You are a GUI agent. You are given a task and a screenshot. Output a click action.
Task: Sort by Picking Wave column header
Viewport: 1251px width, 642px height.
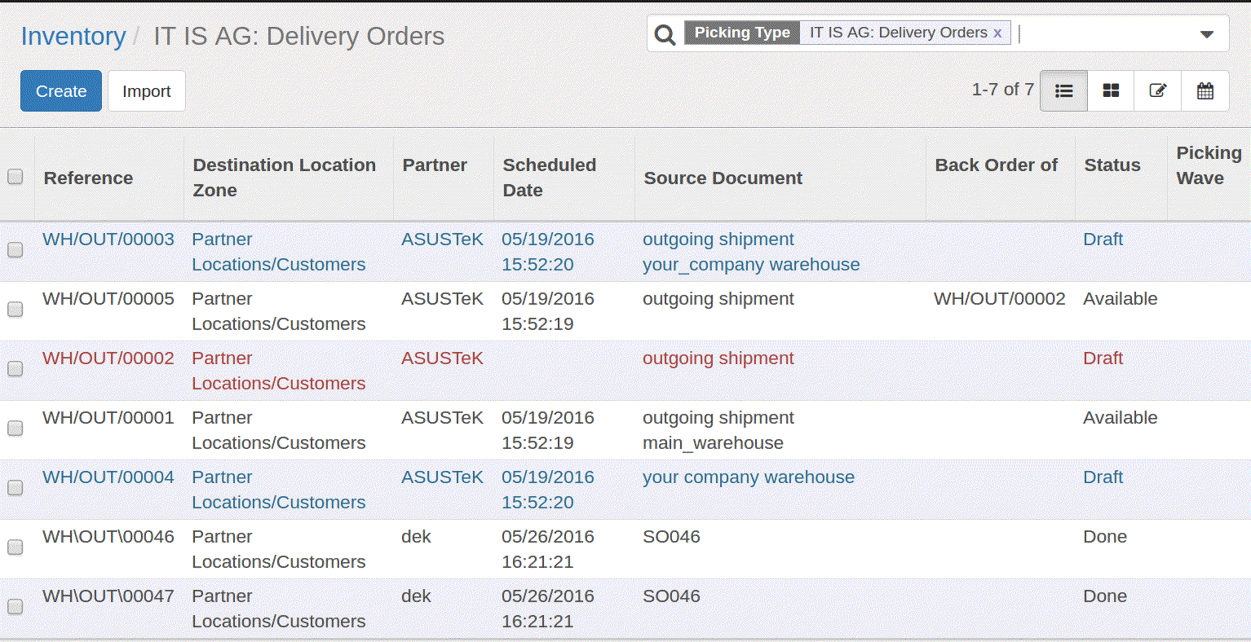click(x=1209, y=165)
